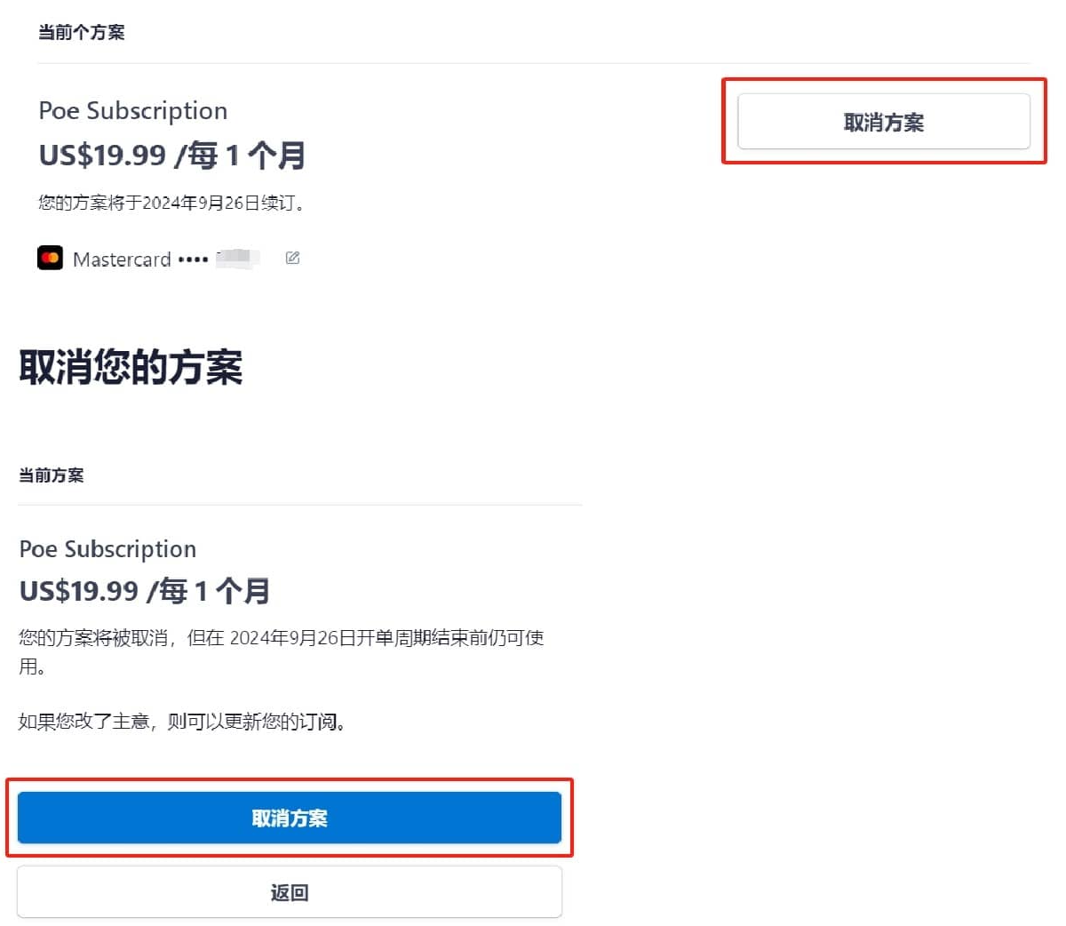1066x926 pixels.
Task: Click the blurred card digits after Mastercard
Action: tap(237, 259)
